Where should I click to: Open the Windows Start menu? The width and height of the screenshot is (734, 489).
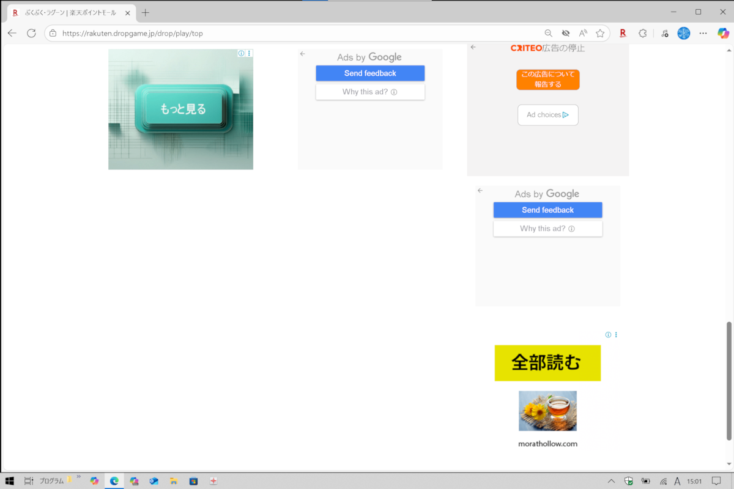coord(10,481)
